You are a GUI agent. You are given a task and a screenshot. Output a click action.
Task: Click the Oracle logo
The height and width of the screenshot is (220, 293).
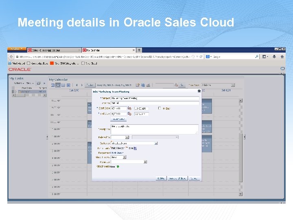click(x=20, y=69)
